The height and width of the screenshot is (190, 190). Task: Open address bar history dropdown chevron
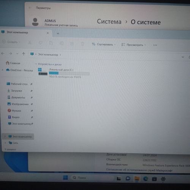183,57
